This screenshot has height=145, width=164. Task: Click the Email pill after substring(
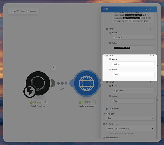click(133, 15)
